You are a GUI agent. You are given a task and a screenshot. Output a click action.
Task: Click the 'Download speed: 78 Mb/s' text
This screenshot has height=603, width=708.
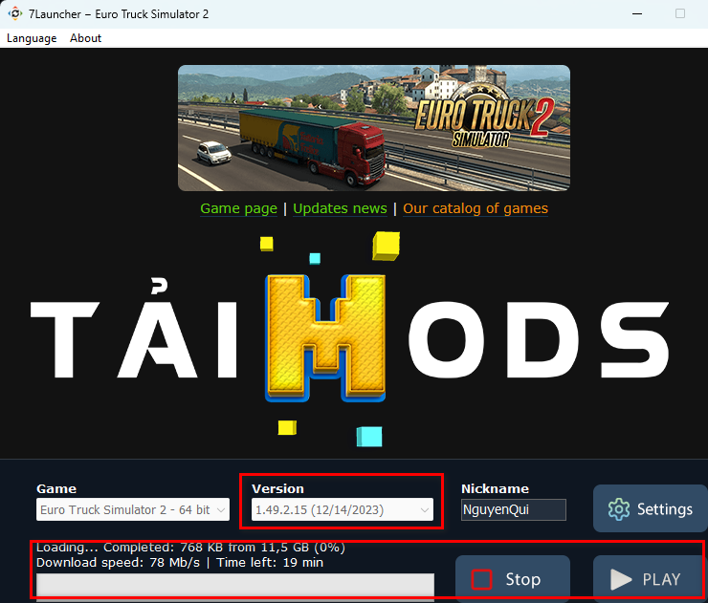pyautogui.click(x=118, y=563)
